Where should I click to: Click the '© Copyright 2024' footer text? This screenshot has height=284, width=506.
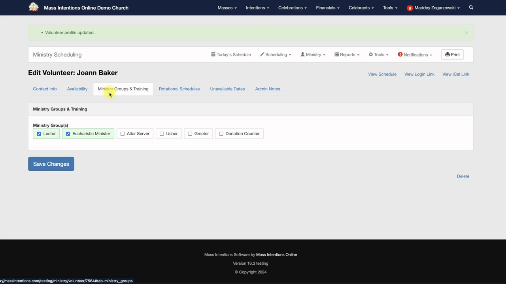[x=251, y=272]
